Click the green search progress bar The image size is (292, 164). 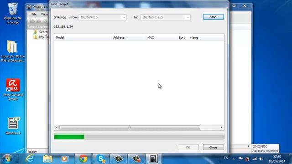pyautogui.click(x=139, y=137)
